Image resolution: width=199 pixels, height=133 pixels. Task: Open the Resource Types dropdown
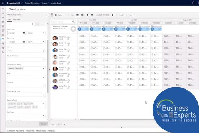point(43,104)
